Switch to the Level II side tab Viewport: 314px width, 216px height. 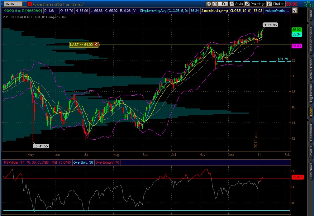[x=311, y=152]
